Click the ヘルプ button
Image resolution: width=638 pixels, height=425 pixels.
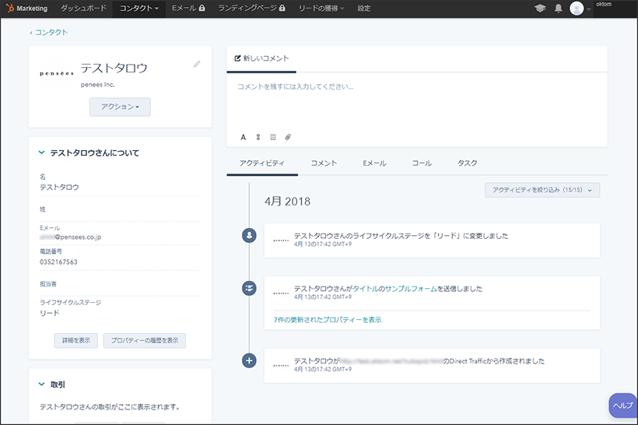point(623,406)
